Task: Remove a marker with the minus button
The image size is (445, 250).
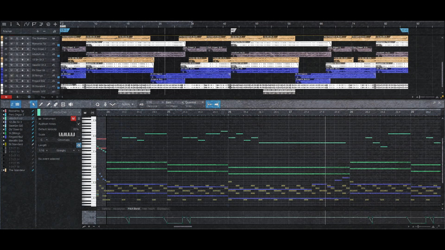Action: pyautogui.click(x=44, y=31)
